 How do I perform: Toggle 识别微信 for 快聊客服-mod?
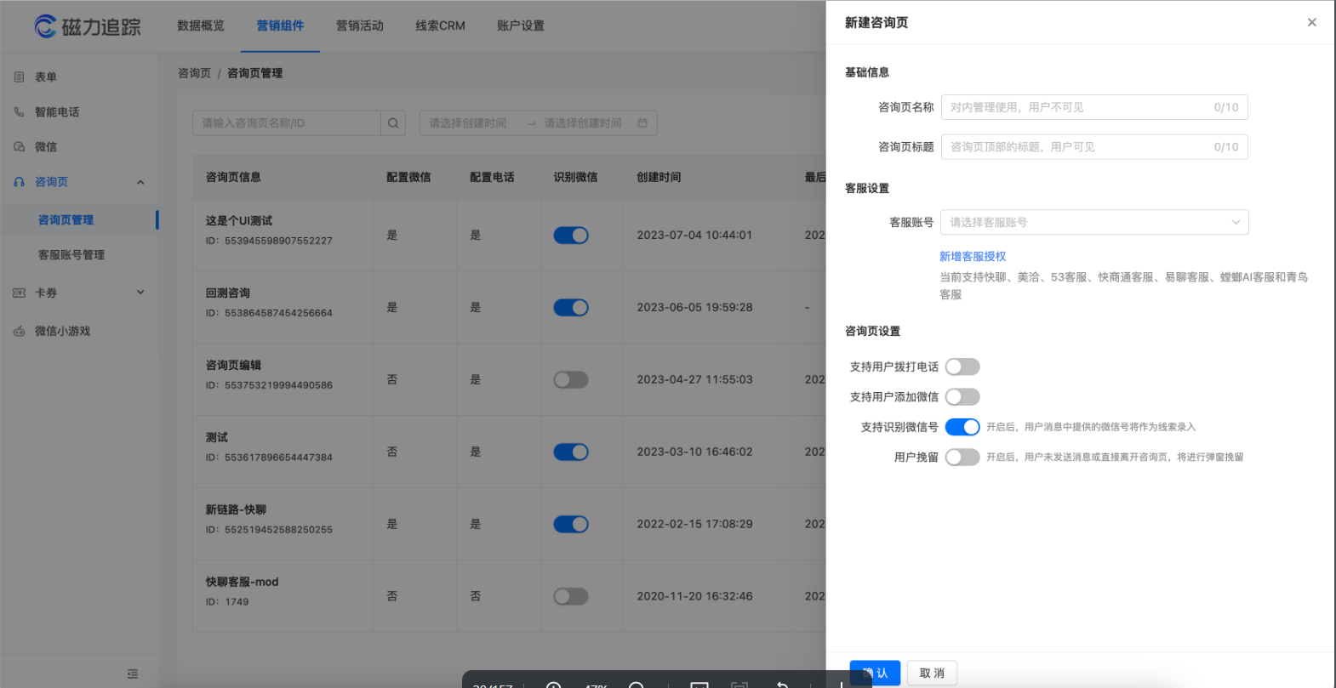pyautogui.click(x=571, y=597)
